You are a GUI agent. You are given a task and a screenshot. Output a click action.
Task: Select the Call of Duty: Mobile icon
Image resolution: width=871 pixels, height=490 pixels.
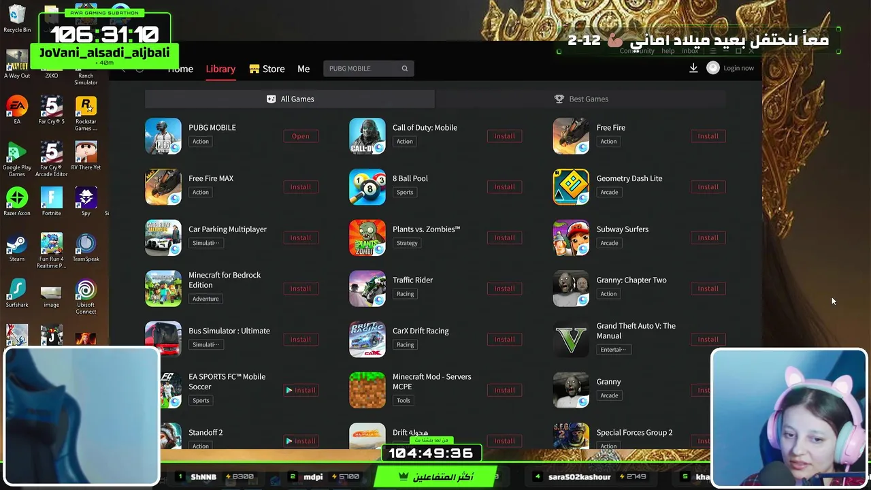367,136
